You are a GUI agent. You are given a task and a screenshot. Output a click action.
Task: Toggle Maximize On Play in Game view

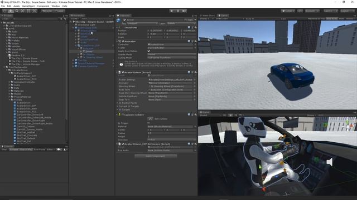316,19
